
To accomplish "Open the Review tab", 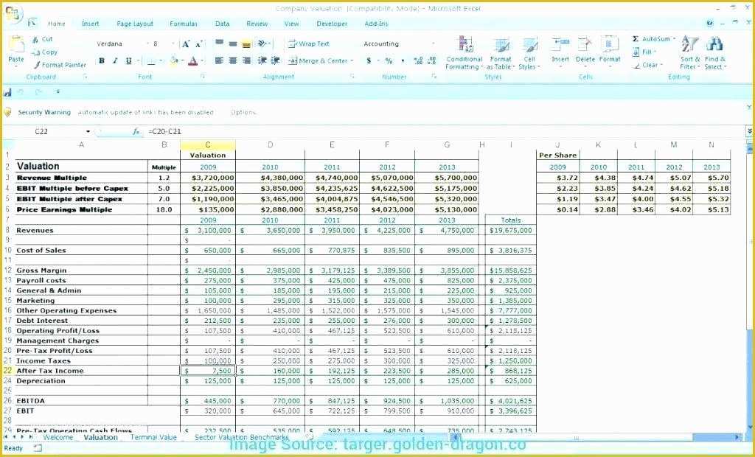I will (x=257, y=24).
